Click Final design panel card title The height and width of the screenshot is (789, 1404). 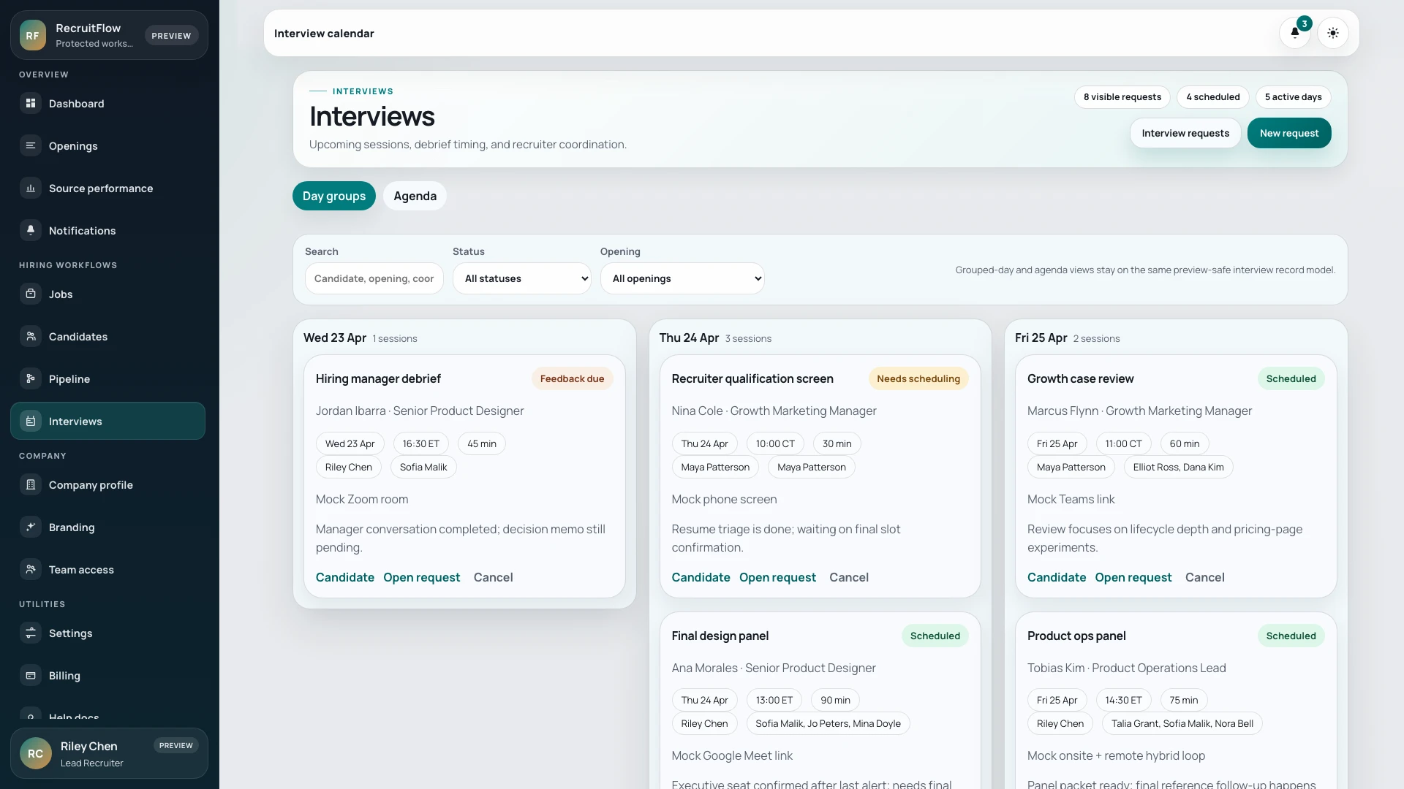(720, 636)
